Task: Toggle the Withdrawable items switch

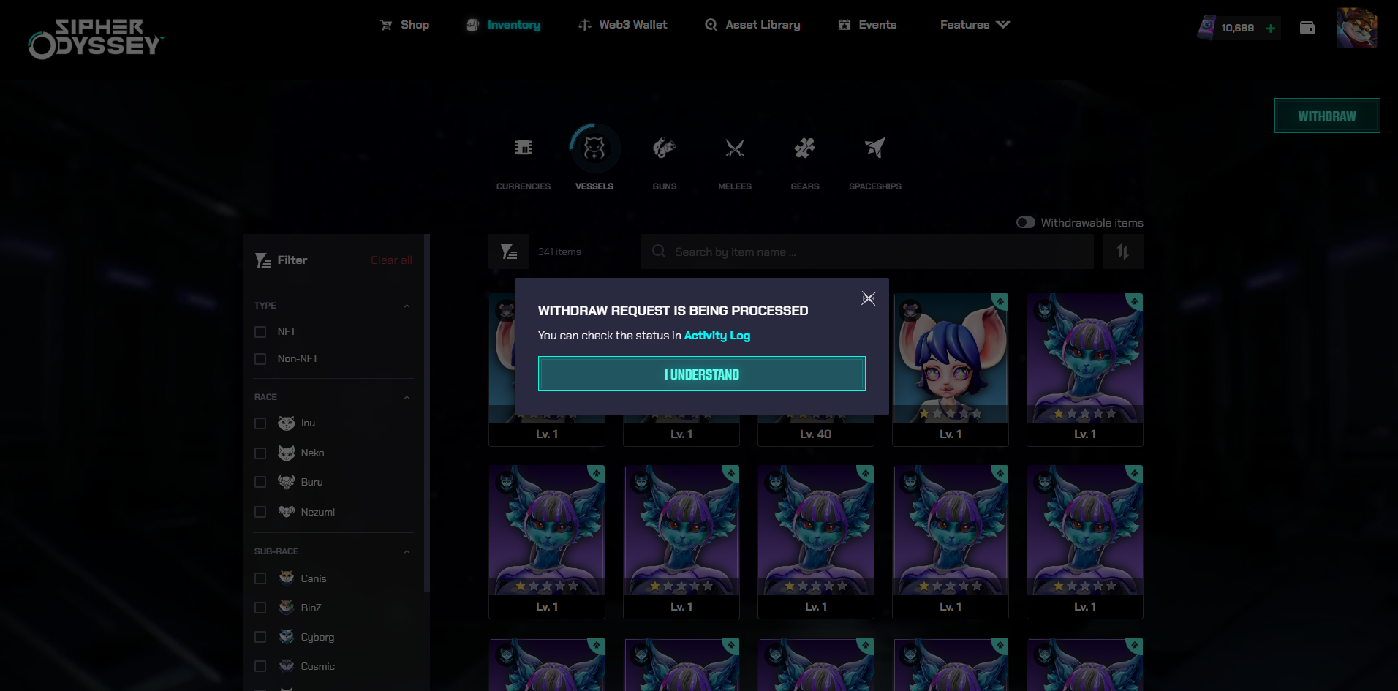Action: point(1026,222)
